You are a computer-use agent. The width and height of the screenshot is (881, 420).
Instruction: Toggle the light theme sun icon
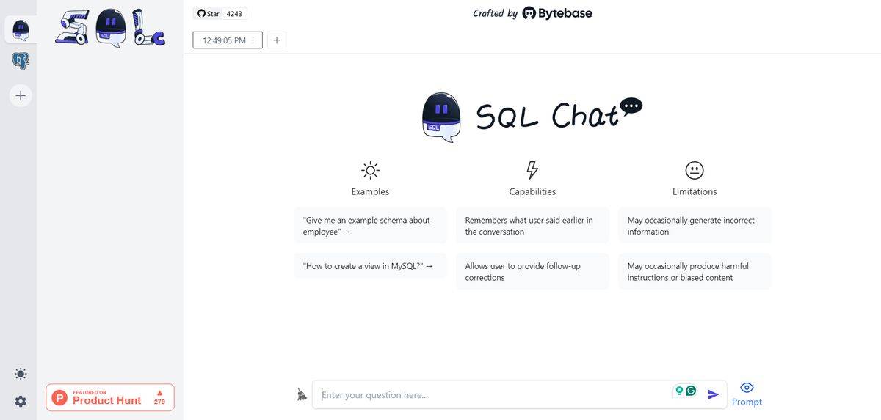(21, 374)
